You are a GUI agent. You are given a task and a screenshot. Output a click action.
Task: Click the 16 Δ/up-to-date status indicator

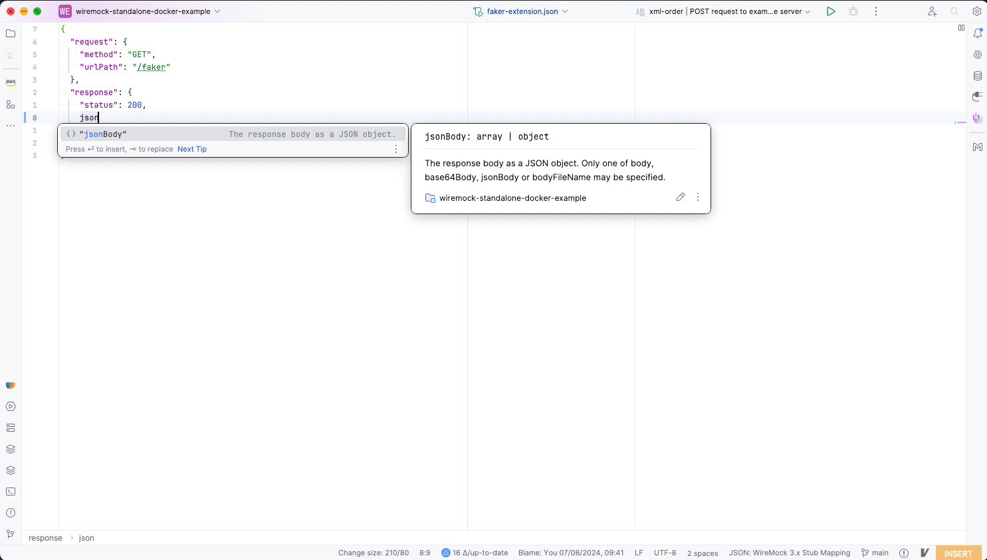475,553
